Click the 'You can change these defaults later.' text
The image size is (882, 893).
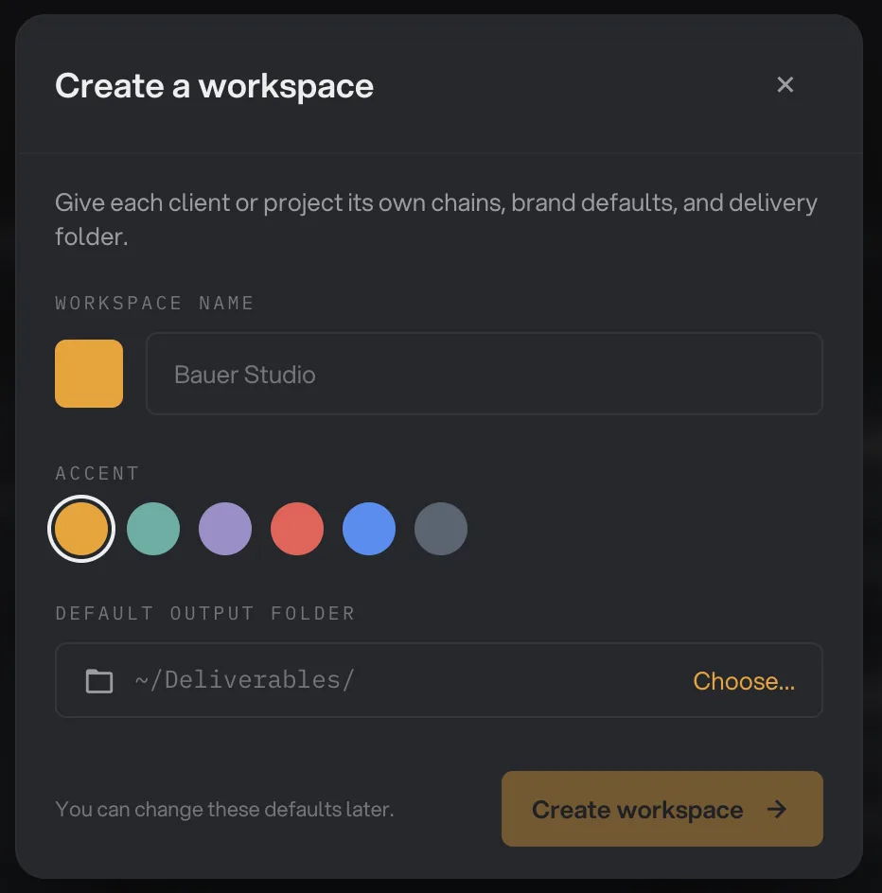coord(224,809)
